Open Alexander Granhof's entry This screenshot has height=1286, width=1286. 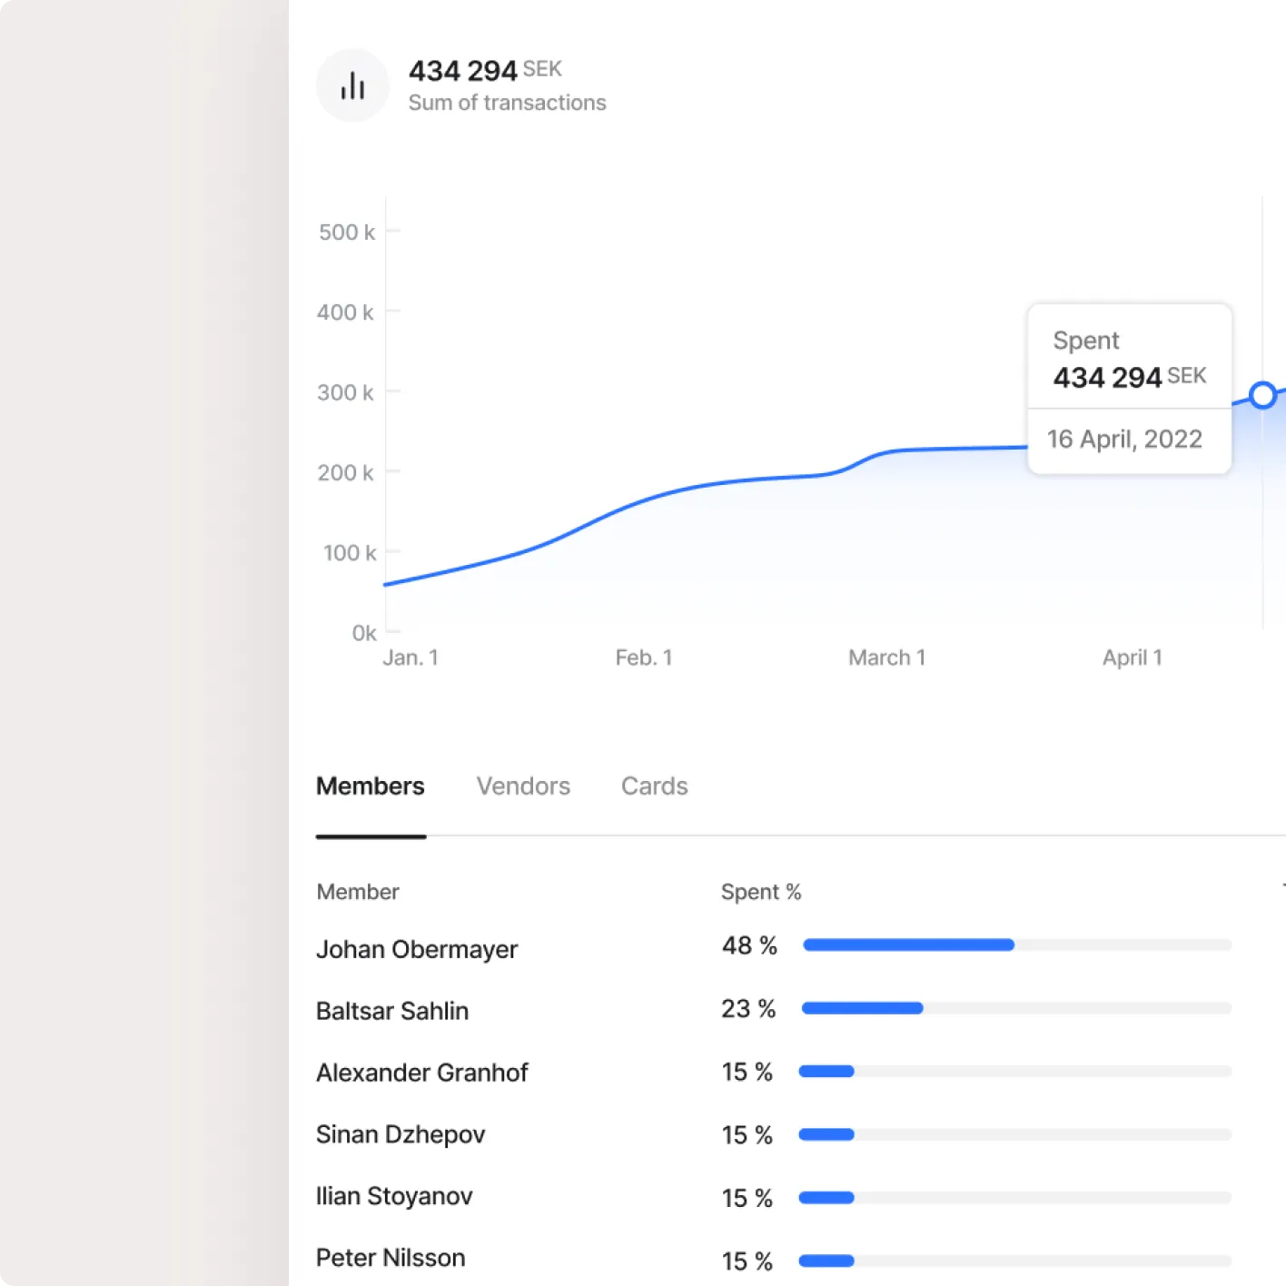pos(422,1073)
